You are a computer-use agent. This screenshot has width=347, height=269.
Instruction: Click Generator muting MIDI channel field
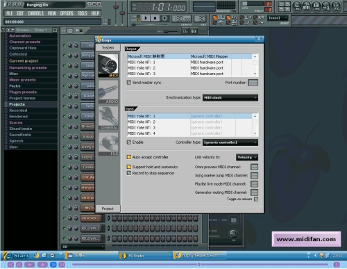pos(255,193)
